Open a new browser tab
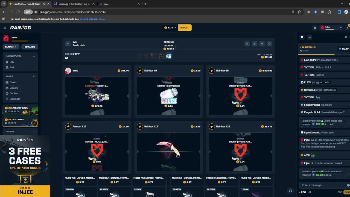The image size is (350, 197). click(145, 4)
